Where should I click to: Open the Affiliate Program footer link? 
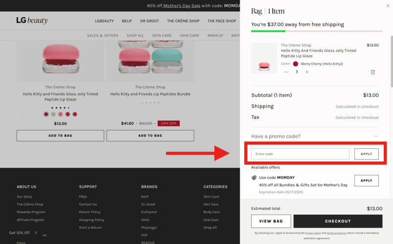(30, 220)
